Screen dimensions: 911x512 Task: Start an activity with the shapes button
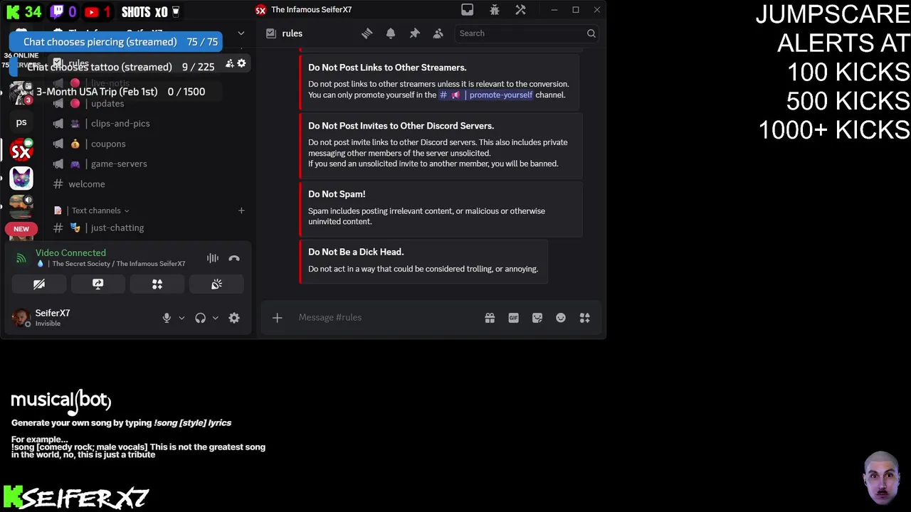[157, 284]
